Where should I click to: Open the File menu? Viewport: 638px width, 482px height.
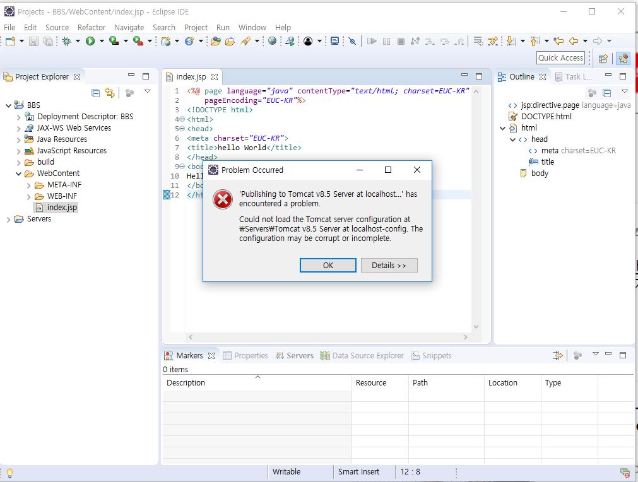point(9,27)
